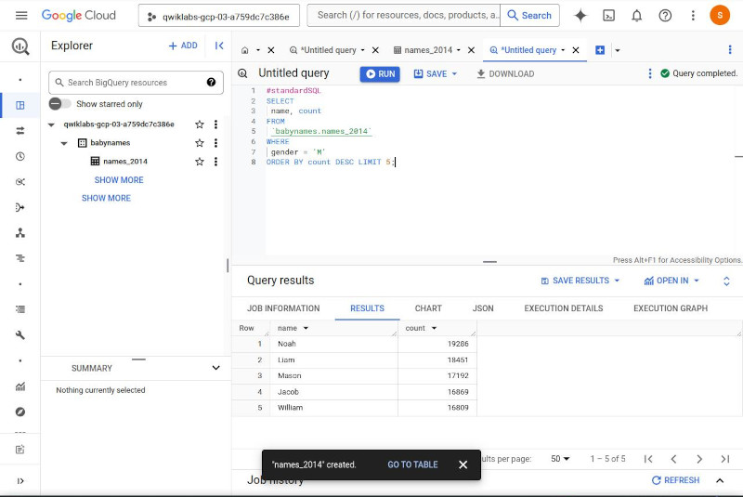Open Scheduled queries clock sidebar icon
This screenshot has height=497, width=743.
pos(20,156)
